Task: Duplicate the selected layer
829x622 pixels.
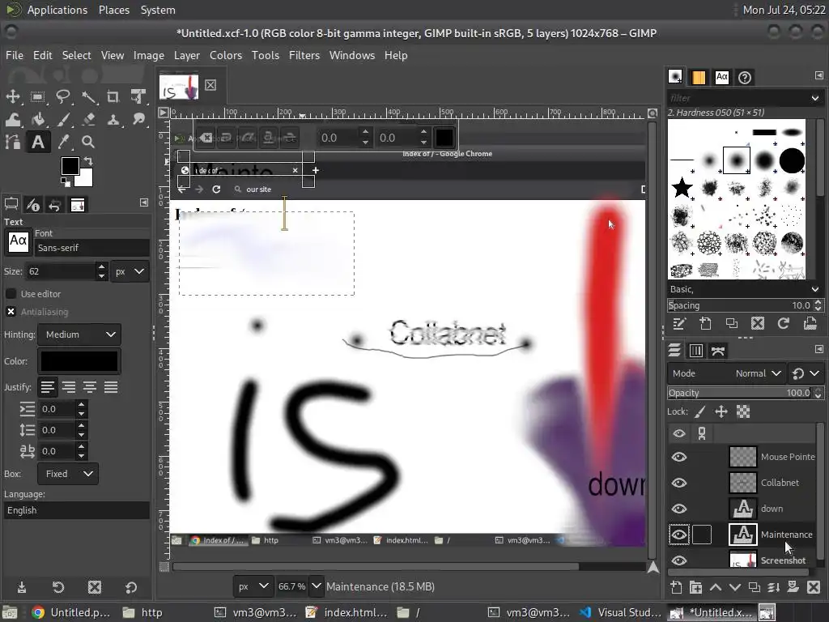Action: [755, 587]
